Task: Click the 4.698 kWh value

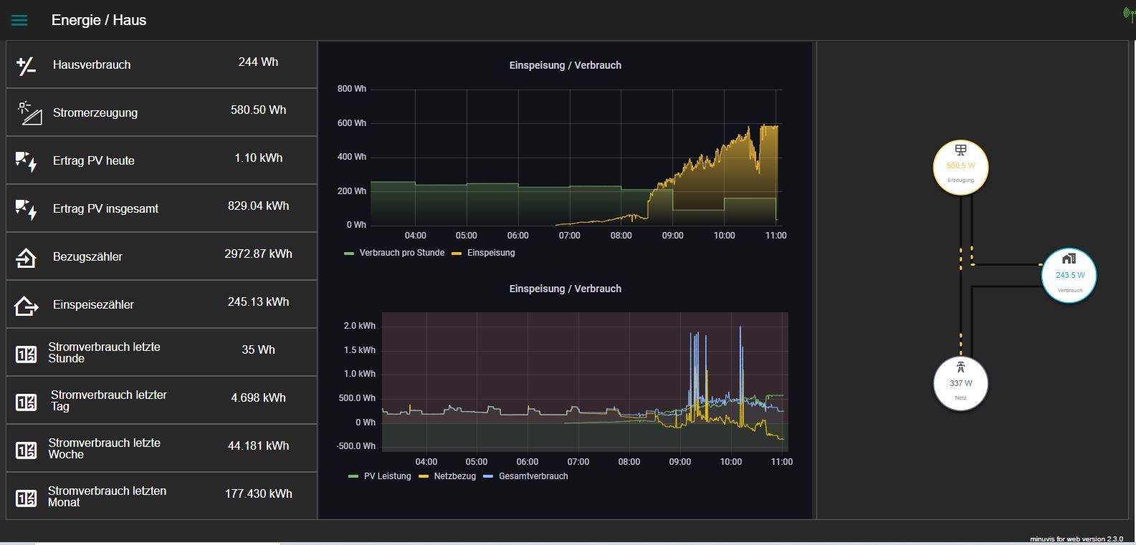Action: (258, 398)
